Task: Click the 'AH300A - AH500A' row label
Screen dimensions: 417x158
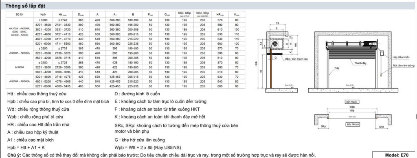Action: pos(20,53)
